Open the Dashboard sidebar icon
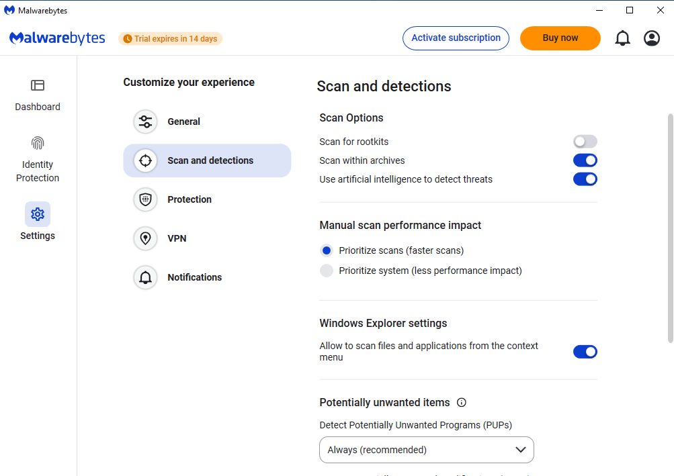 coord(38,85)
